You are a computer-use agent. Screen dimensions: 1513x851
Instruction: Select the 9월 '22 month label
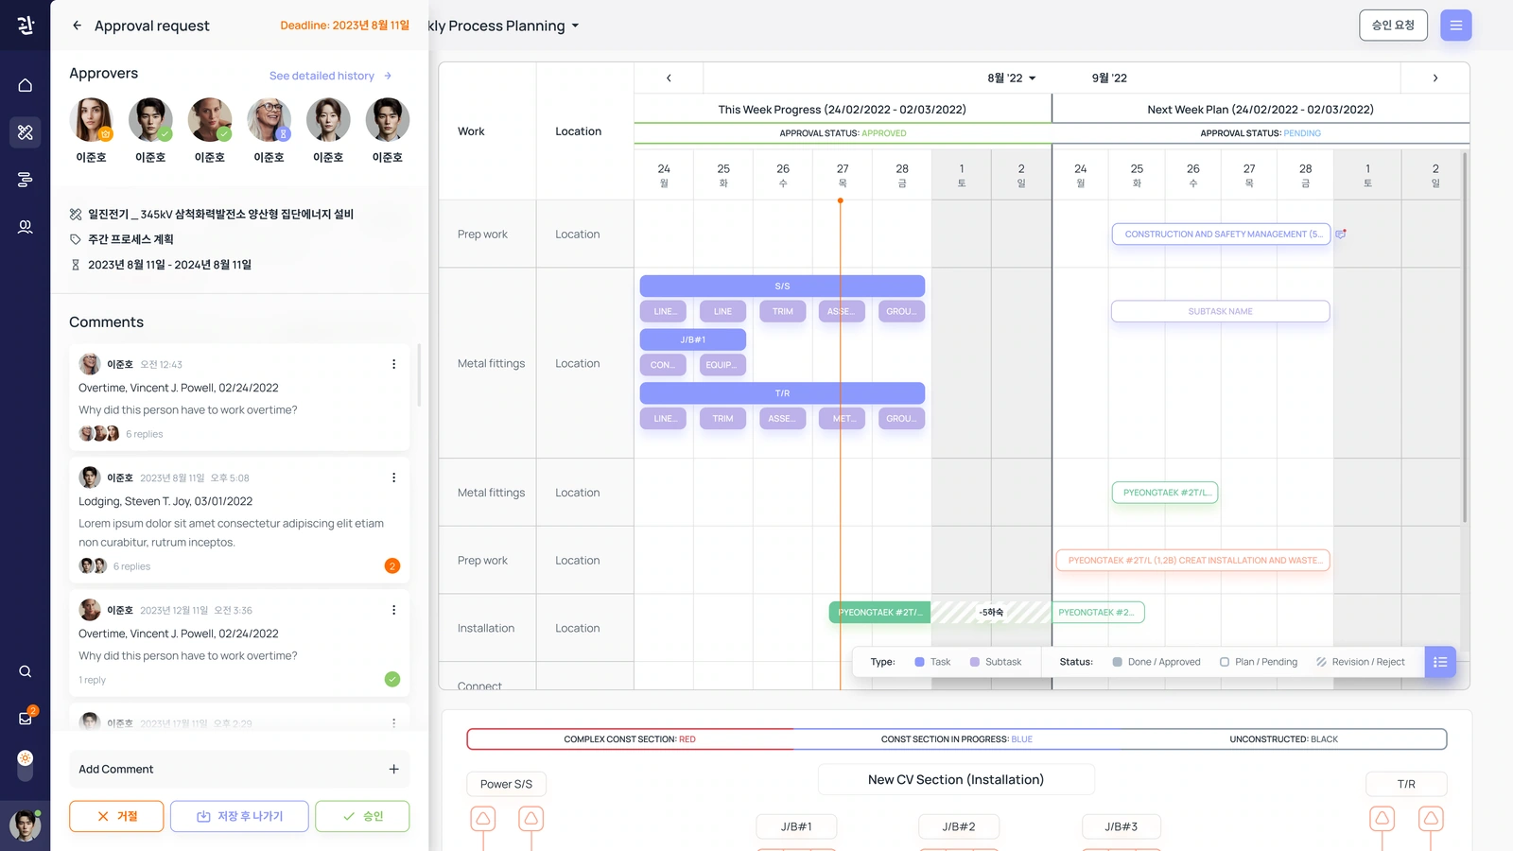point(1109,78)
